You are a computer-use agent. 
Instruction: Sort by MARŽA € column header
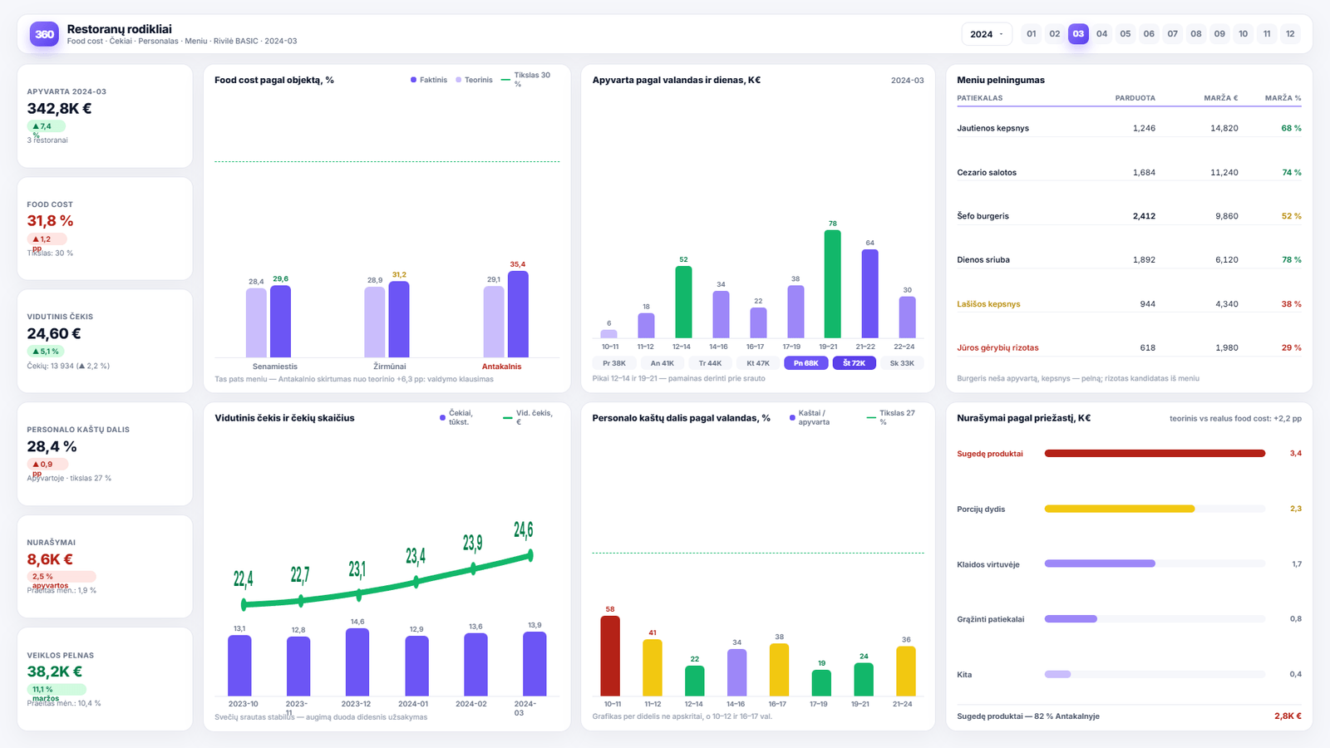(1221, 98)
